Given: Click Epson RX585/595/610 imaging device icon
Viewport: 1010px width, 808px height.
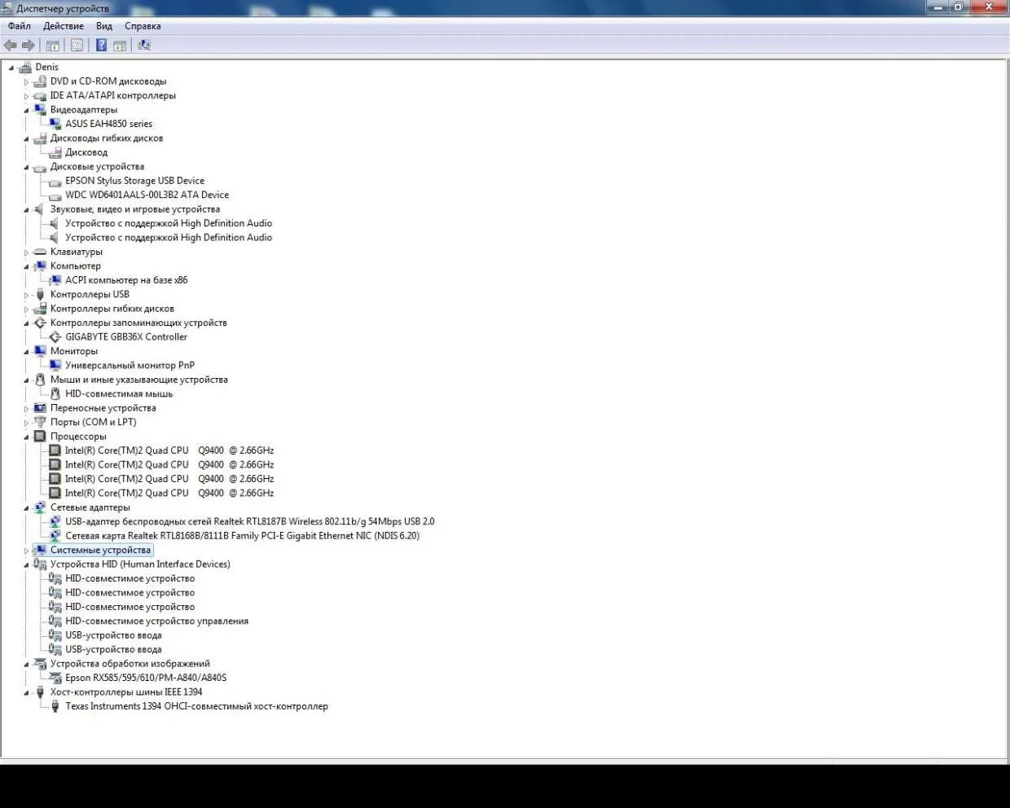Looking at the screenshot, I should point(55,678).
